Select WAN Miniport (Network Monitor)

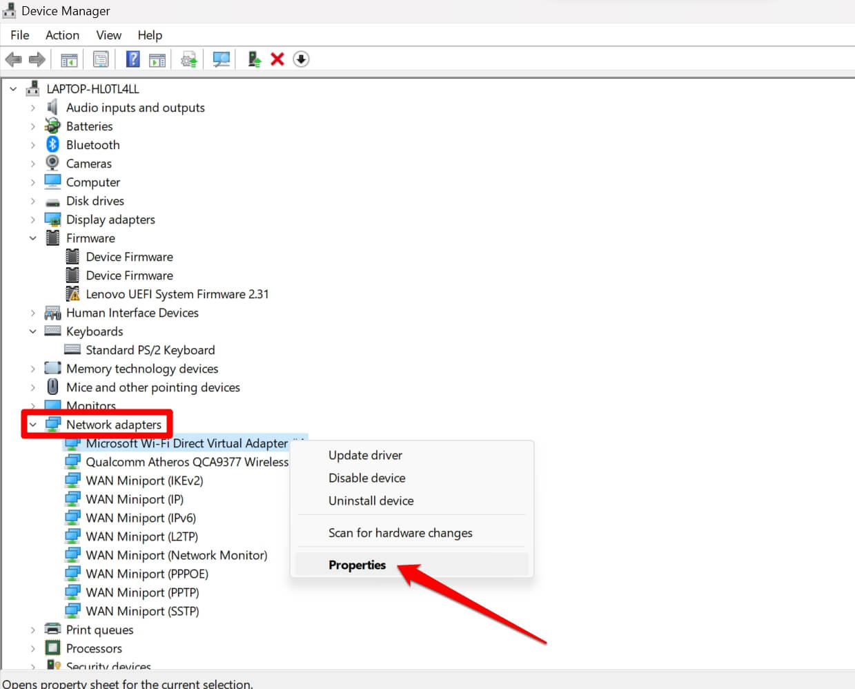point(177,555)
